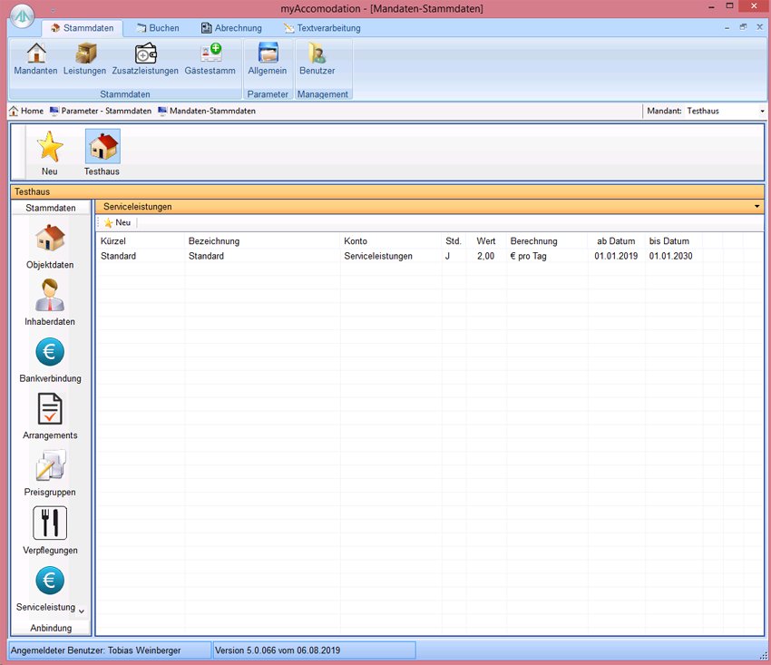This screenshot has width=771, height=665.
Task: Open Objektdaten in the sidebar
Action: point(50,247)
